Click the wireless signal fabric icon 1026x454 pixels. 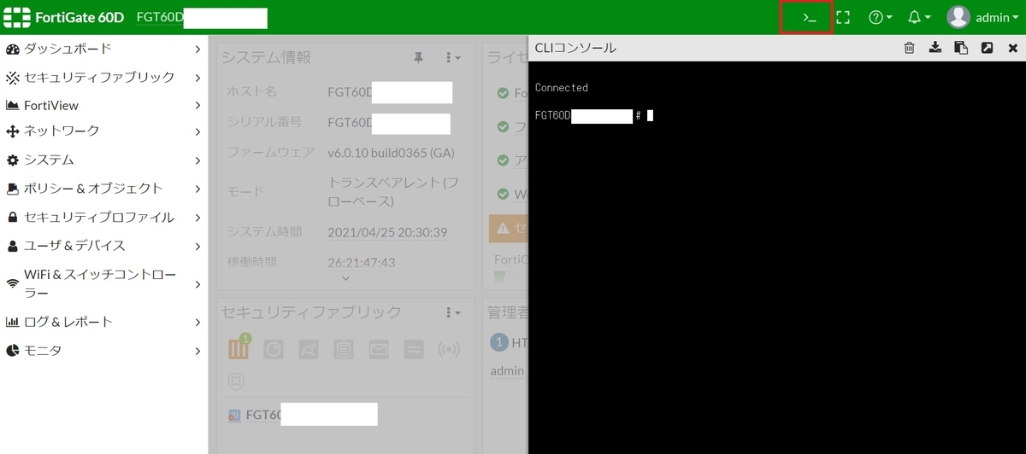pos(449,349)
